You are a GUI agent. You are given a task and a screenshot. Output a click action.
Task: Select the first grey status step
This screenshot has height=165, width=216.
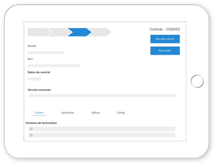40,32
